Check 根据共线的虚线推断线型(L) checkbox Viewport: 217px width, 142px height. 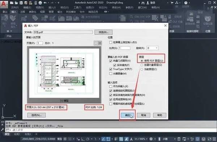pyautogui.click(x=110, y=104)
